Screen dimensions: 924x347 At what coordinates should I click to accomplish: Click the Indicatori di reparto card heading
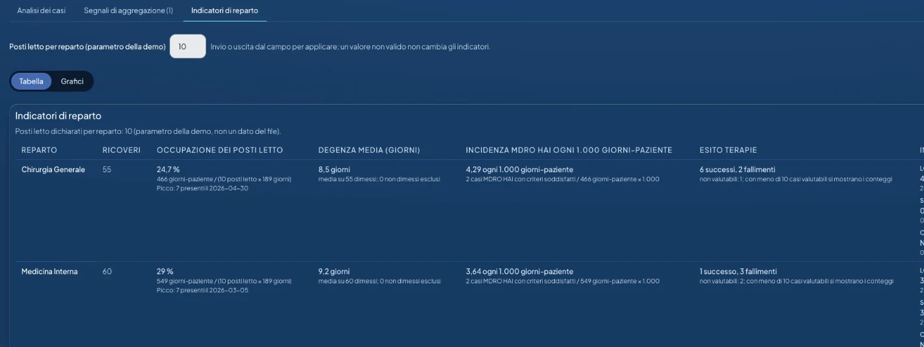59,116
